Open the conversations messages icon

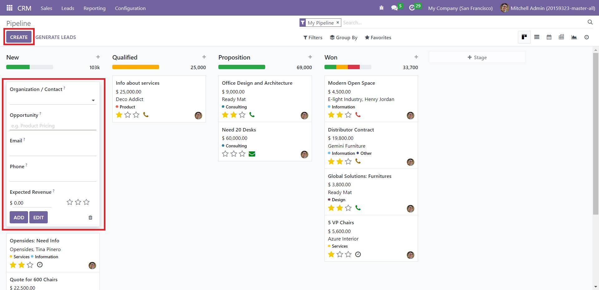coord(394,8)
